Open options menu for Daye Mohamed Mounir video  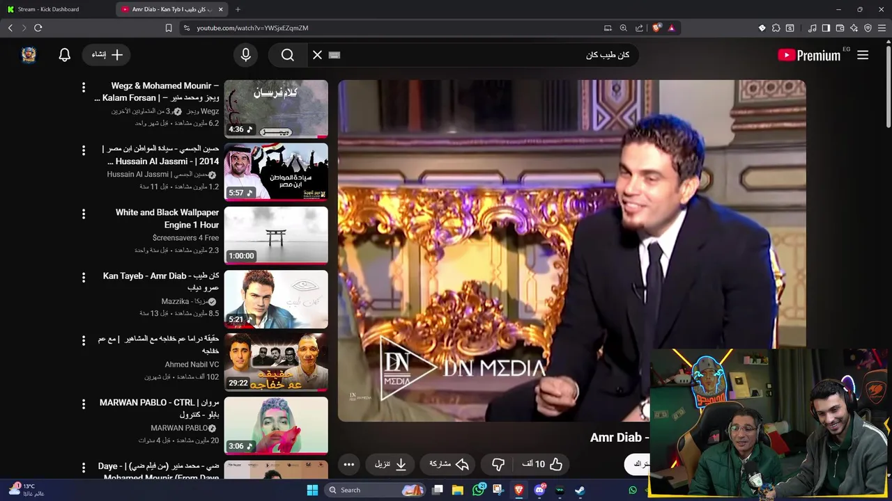click(84, 468)
